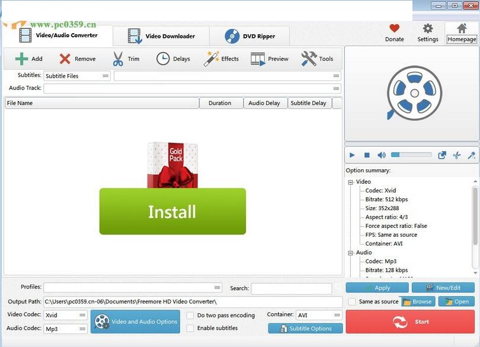Click the speaker icon in the player controls
The image size is (480, 347).
point(381,155)
